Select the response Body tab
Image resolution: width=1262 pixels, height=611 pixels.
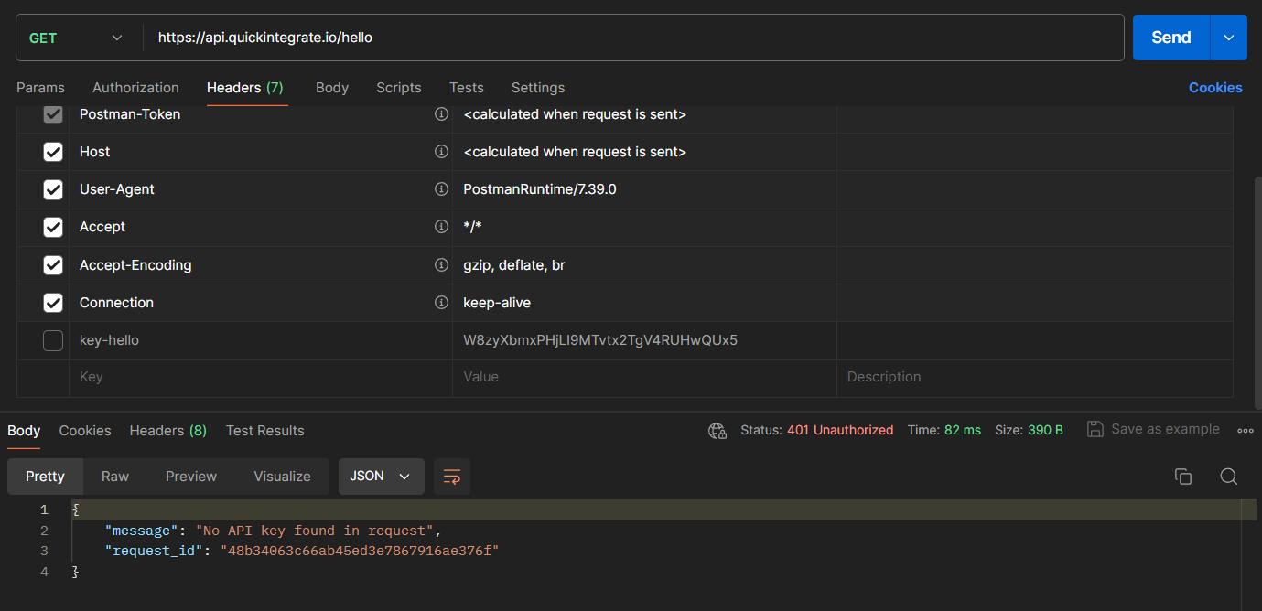pyautogui.click(x=24, y=431)
